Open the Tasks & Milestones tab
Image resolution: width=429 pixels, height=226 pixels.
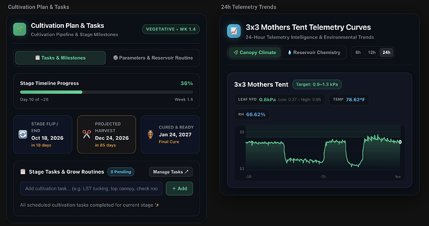[x=60, y=58]
